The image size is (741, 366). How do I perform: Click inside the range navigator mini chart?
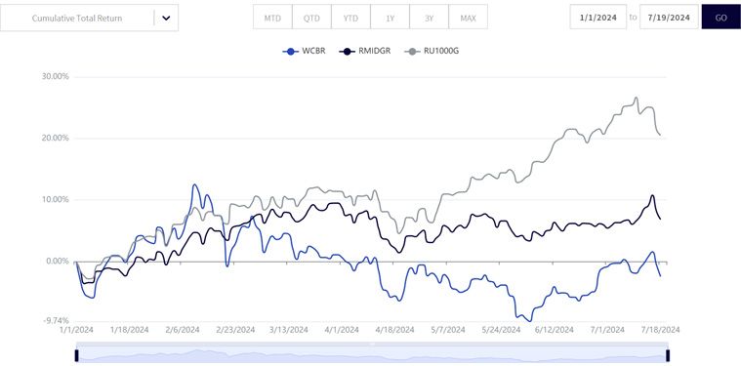click(372, 355)
